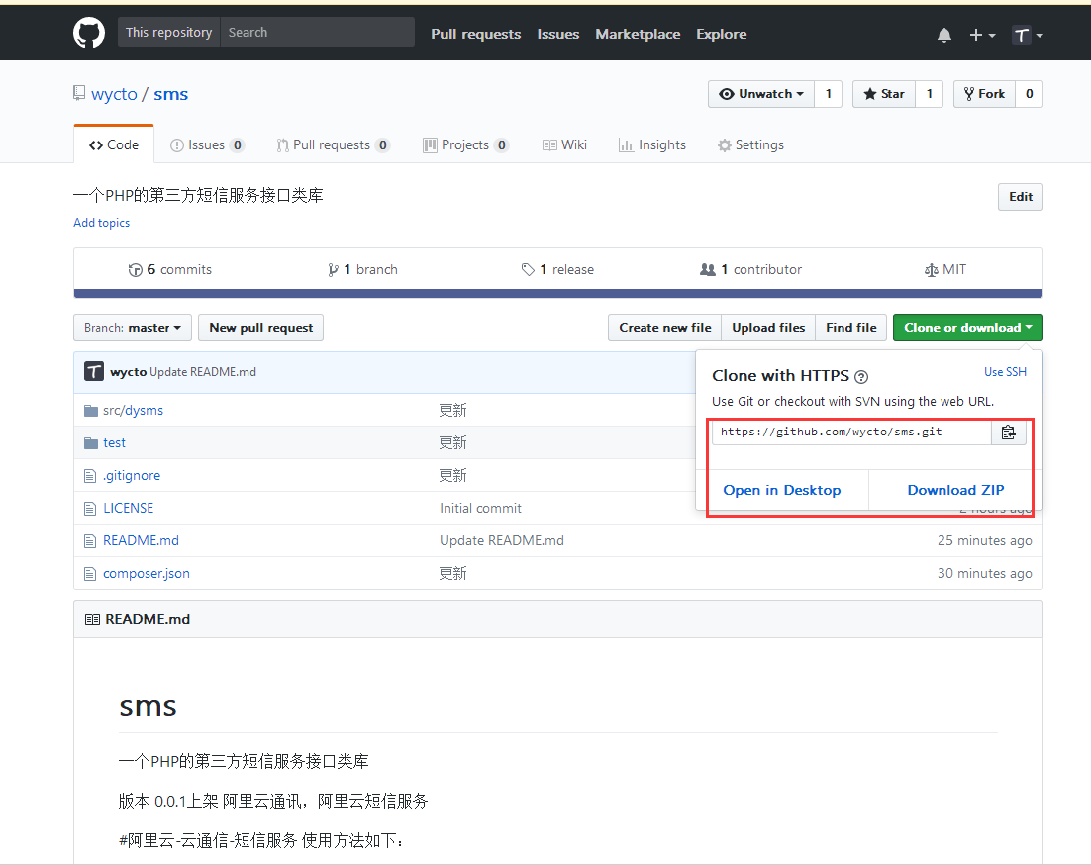This screenshot has width=1091, height=865.
Task: Click the LICENSE file icon
Action: [x=90, y=509]
